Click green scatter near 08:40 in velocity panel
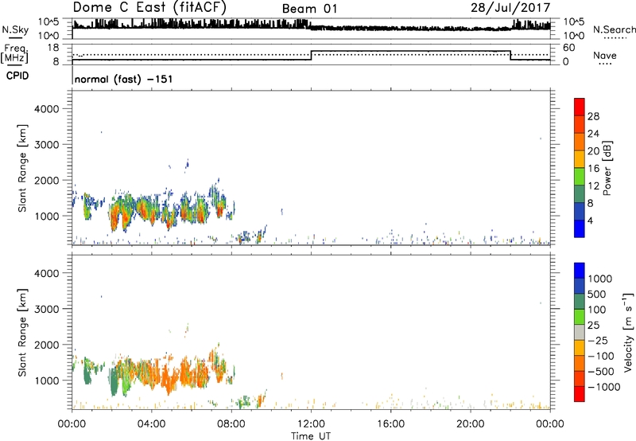 (x=244, y=402)
